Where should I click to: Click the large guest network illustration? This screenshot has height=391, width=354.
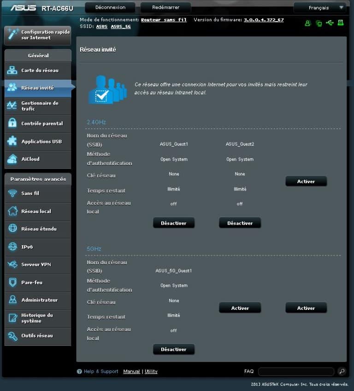107,89
